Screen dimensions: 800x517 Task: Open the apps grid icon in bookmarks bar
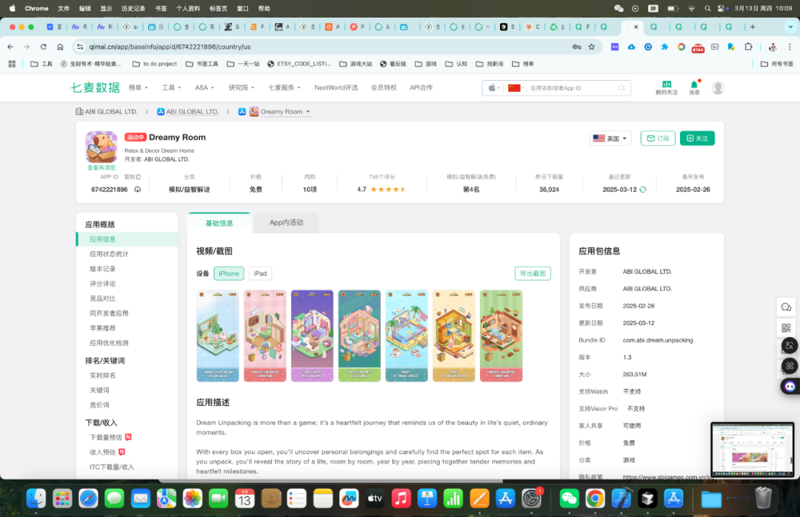tap(12, 64)
